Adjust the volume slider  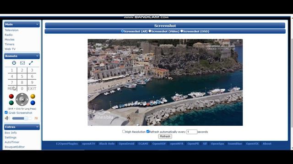pos(22,118)
